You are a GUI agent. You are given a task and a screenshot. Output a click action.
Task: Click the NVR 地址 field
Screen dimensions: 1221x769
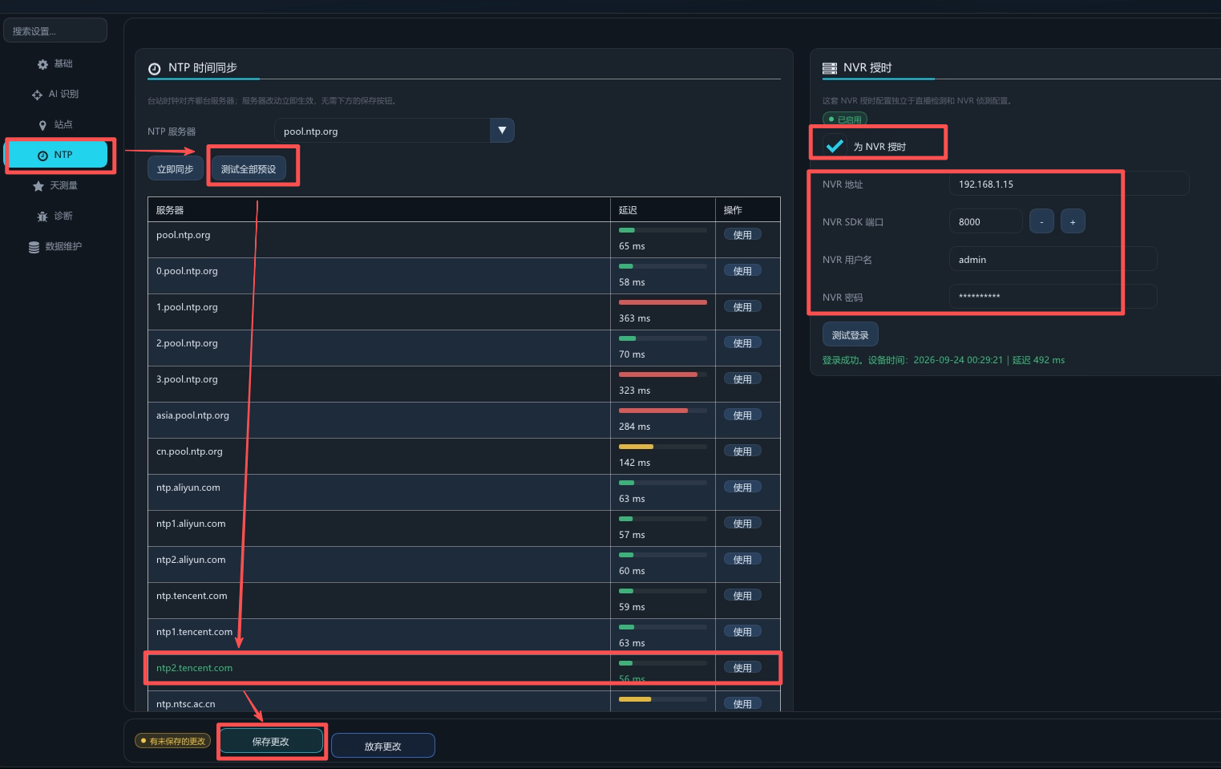pyautogui.click(x=1069, y=184)
